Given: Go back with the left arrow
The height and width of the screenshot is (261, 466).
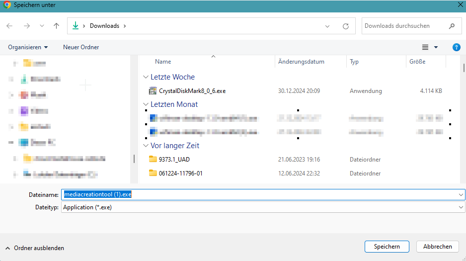Looking at the screenshot, I should point(9,26).
